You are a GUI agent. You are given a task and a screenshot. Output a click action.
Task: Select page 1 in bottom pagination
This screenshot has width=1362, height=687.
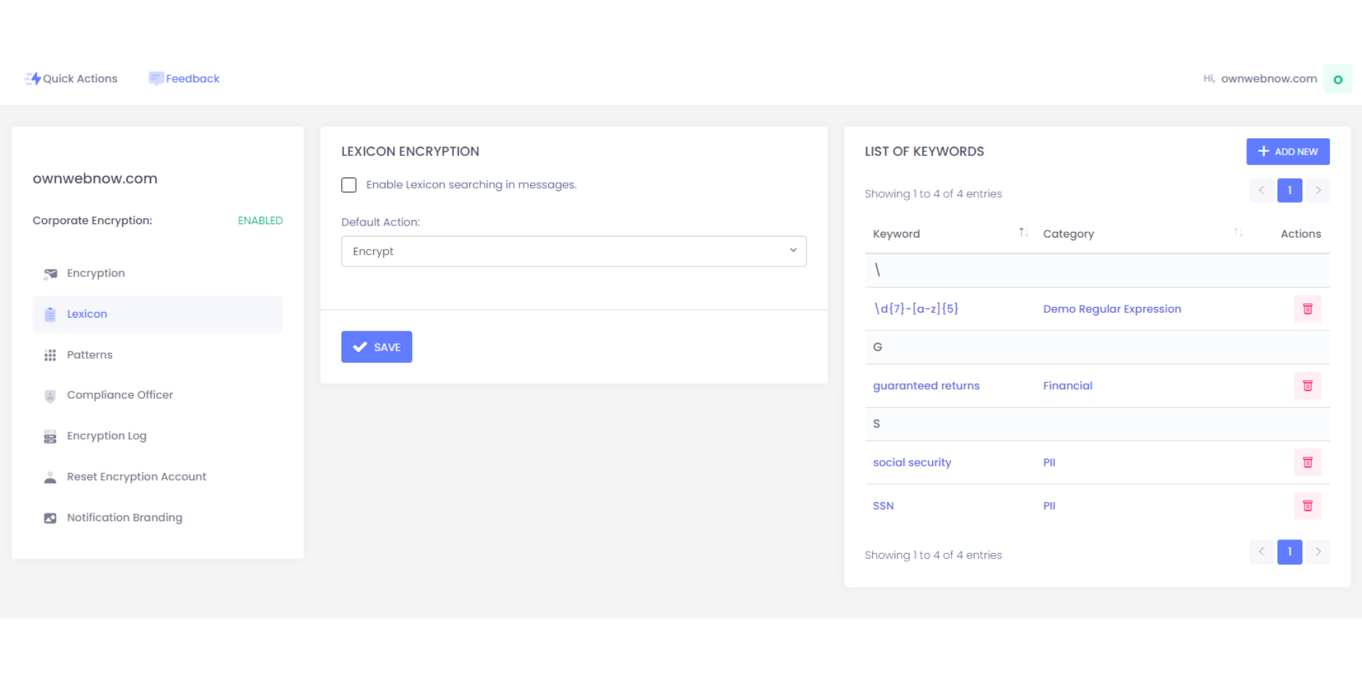(1289, 552)
